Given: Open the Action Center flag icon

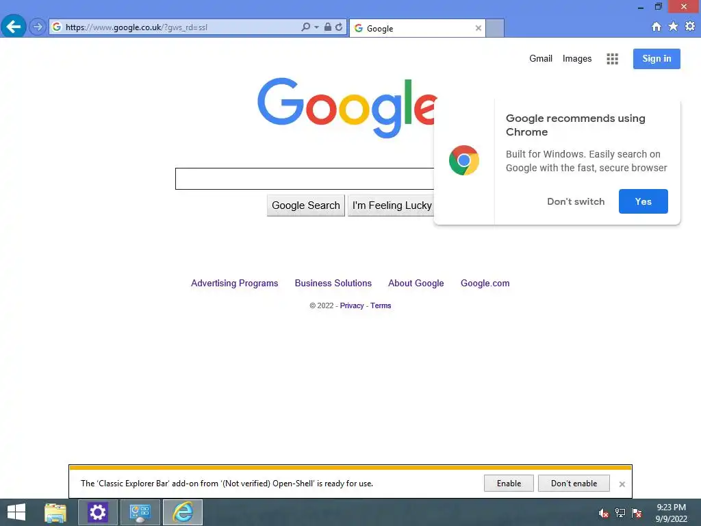Looking at the screenshot, I should pyautogui.click(x=637, y=513).
